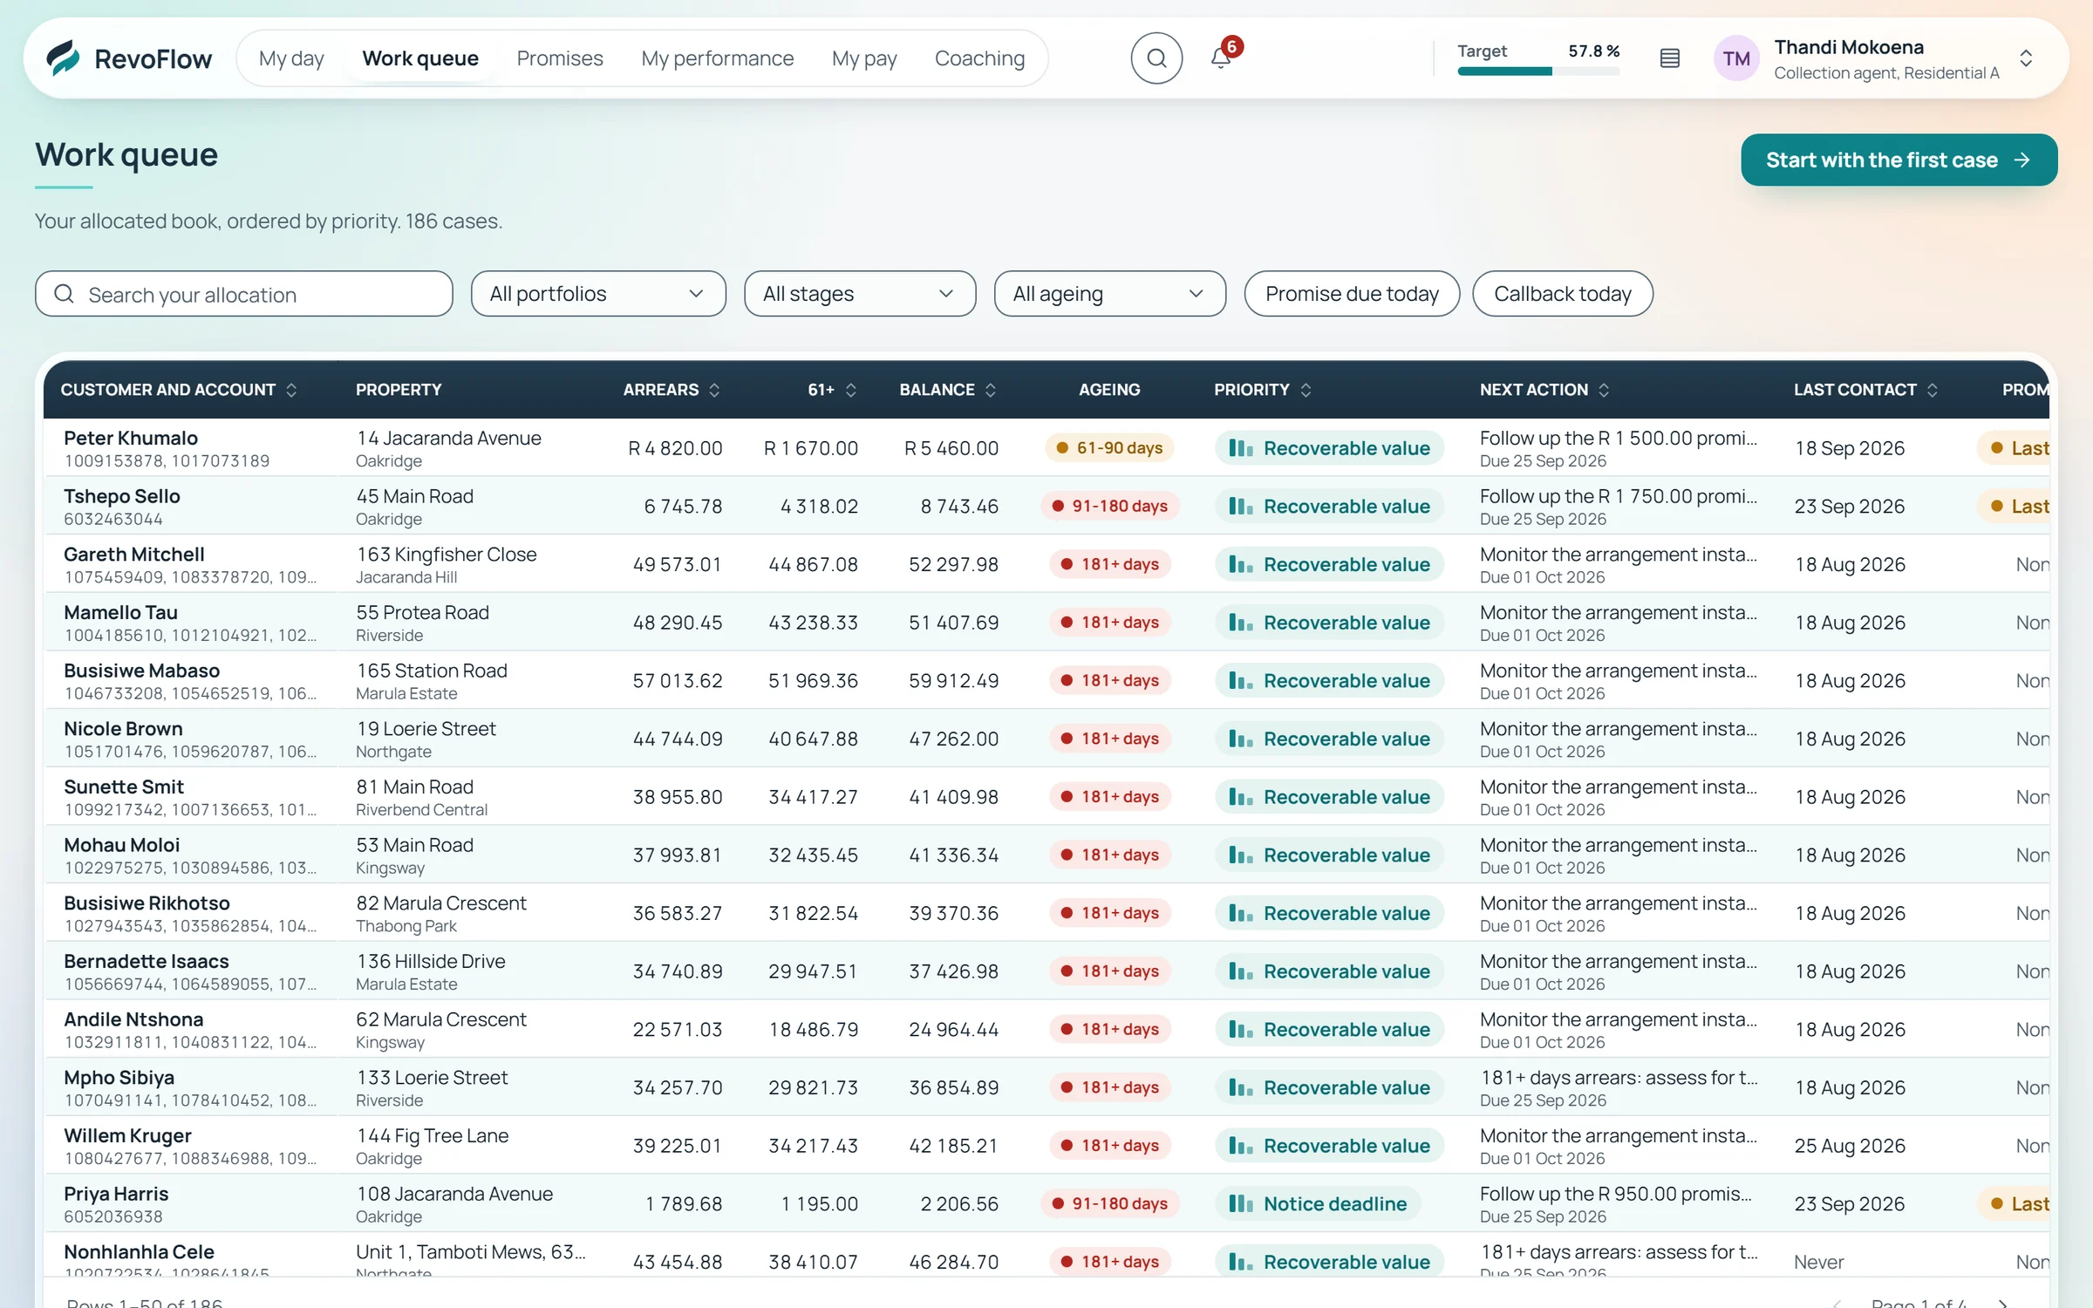Image resolution: width=2093 pixels, height=1308 pixels.
Task: Sort by 61+ column arrows
Action: tap(851, 390)
